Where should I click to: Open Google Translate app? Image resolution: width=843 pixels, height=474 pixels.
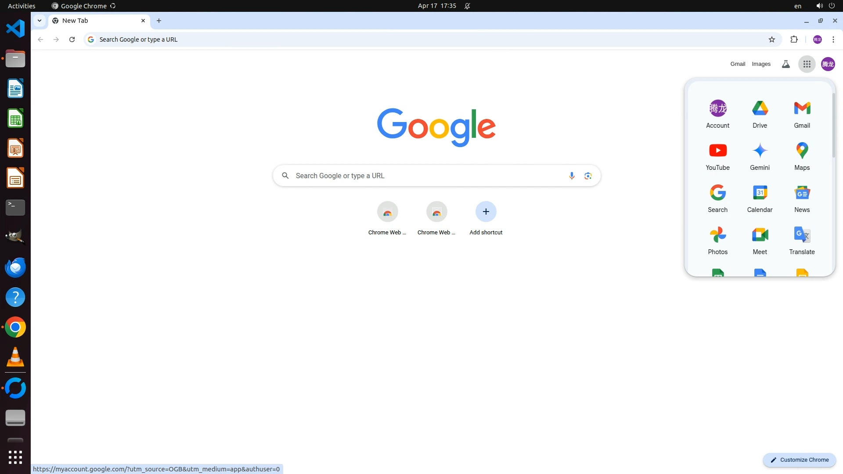pos(802,240)
